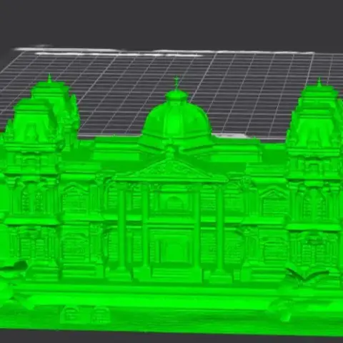Click the arched window above the entrance

pos(174,203)
